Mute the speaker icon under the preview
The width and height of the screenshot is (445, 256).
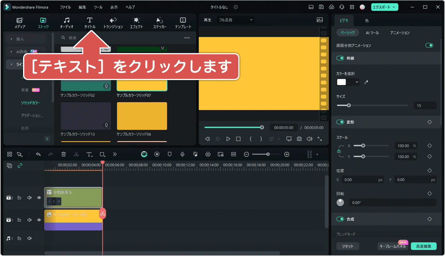(x=309, y=138)
